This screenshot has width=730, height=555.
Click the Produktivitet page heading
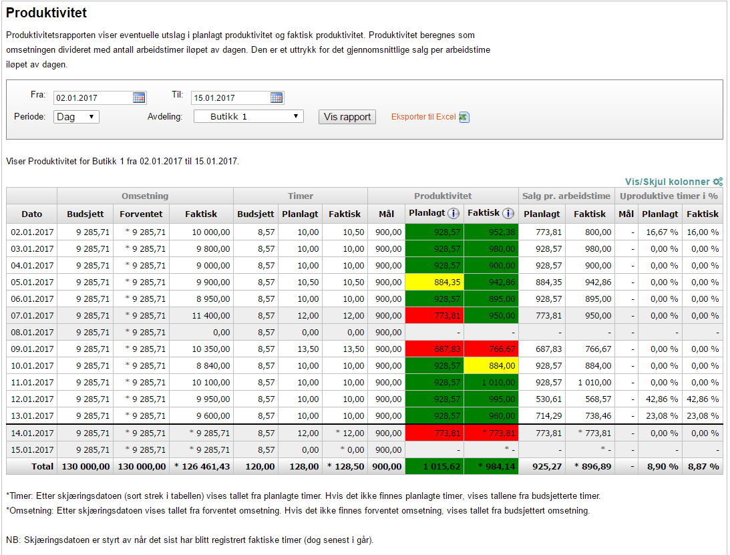pyautogui.click(x=47, y=13)
